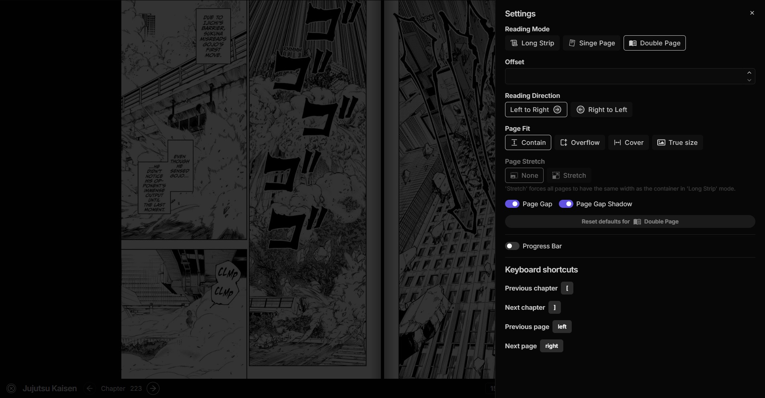Select Long Strip reading mode

coord(532,43)
